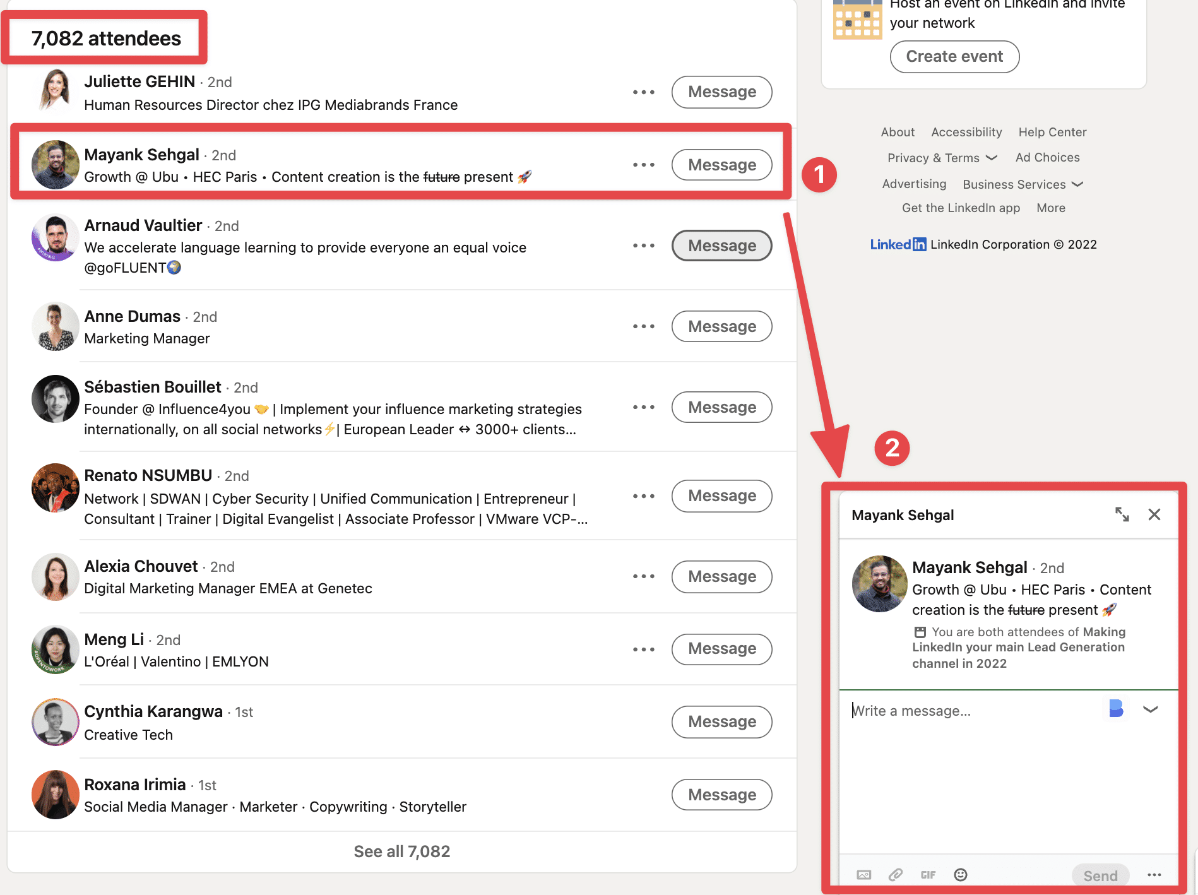Click the name Alexia Chouvet

tap(141, 566)
